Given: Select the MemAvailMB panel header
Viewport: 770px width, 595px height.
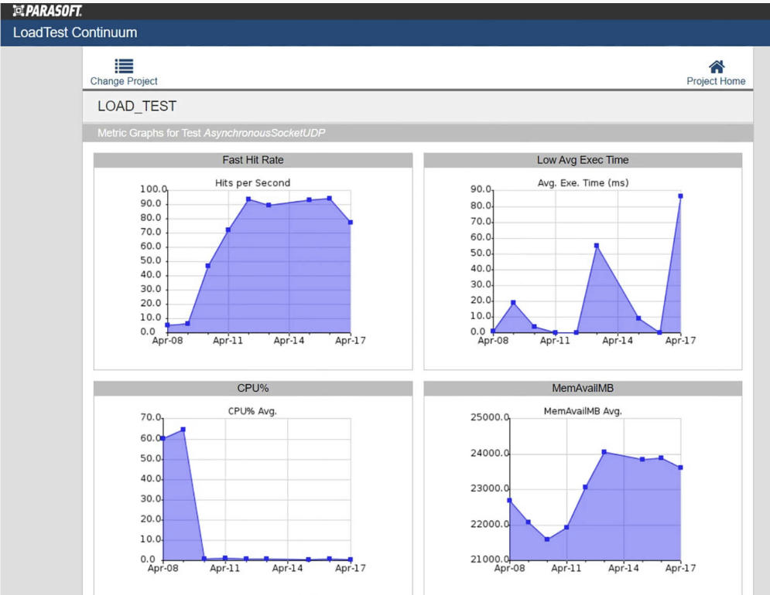Looking at the screenshot, I should pyautogui.click(x=583, y=388).
